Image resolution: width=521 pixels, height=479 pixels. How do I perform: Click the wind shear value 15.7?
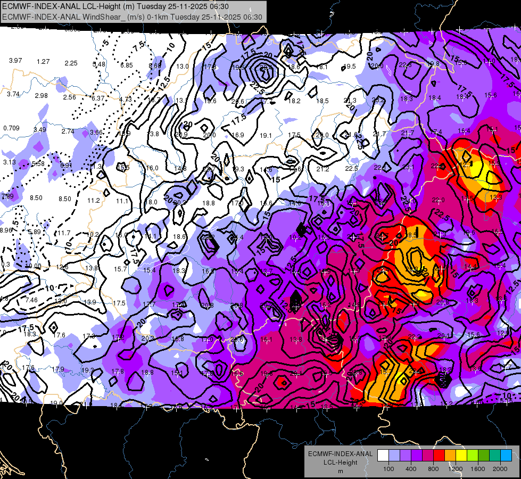click(x=120, y=269)
